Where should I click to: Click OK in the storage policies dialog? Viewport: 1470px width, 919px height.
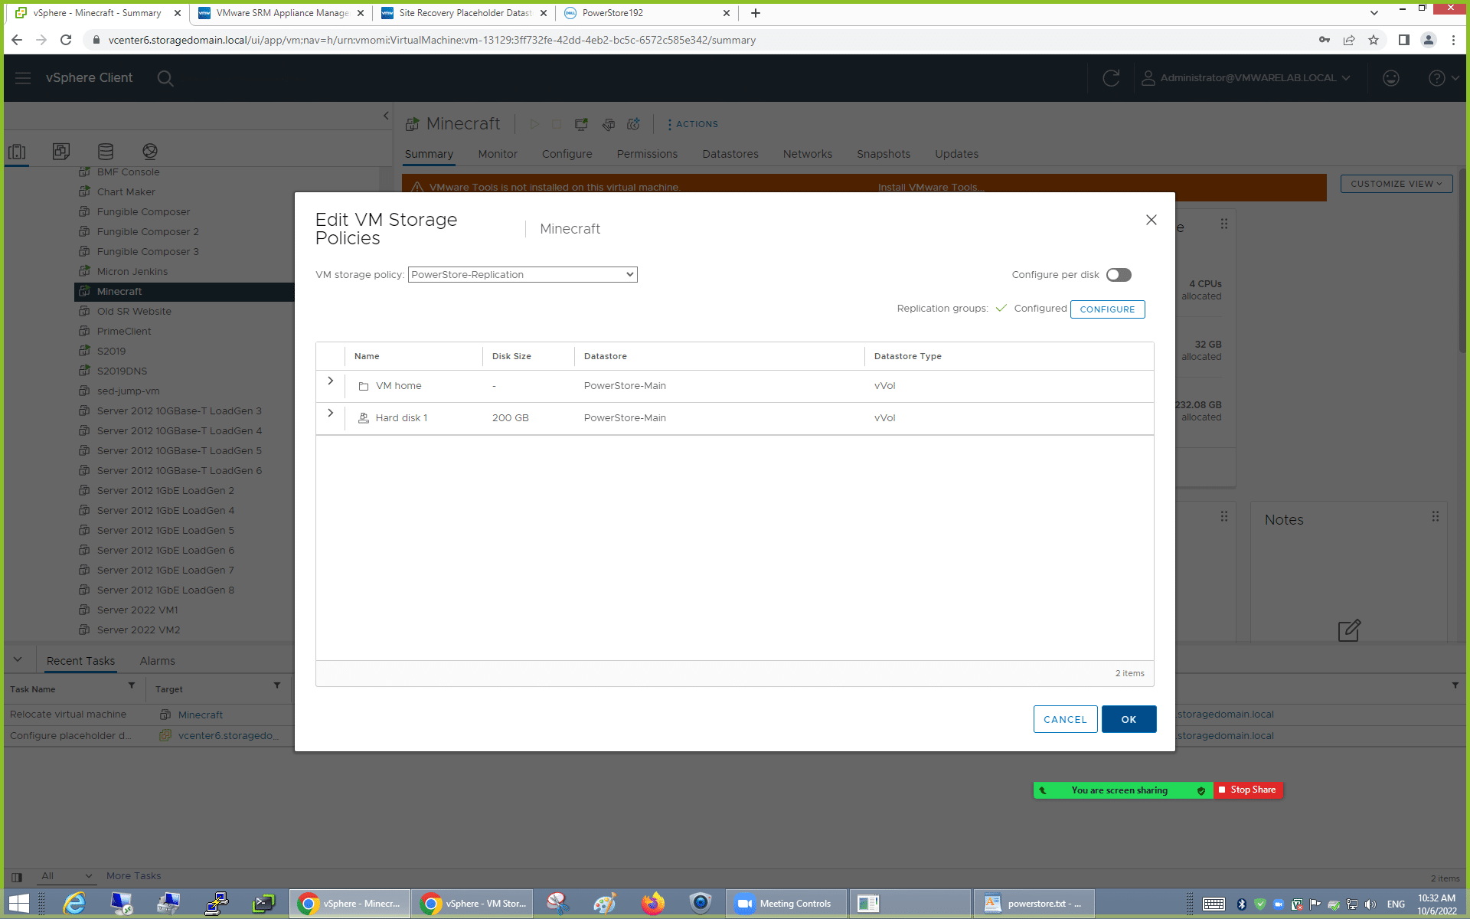(1129, 719)
